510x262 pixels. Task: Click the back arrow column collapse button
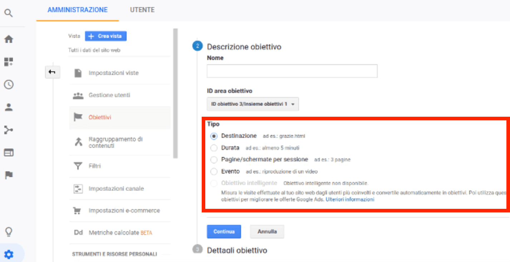pyautogui.click(x=52, y=72)
